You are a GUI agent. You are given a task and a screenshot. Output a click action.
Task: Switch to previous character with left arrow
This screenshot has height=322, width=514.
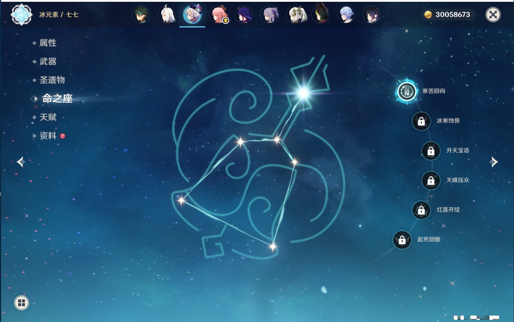(x=21, y=162)
